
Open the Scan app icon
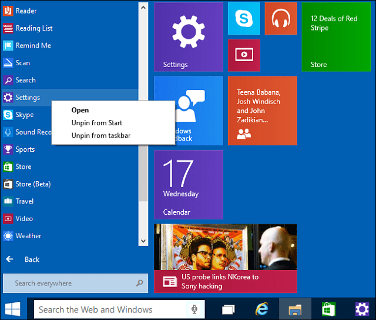(x=8, y=63)
